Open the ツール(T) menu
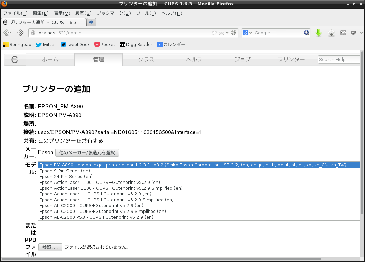This screenshot has height=262, width=365. 146,13
